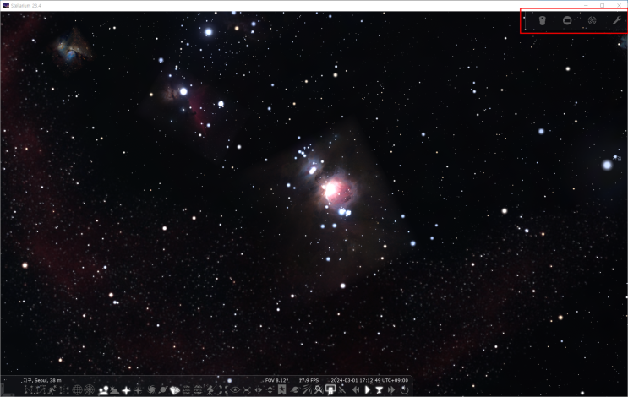This screenshot has height=397, width=628.
Task: Show the equatorial grid
Action: click(x=77, y=390)
